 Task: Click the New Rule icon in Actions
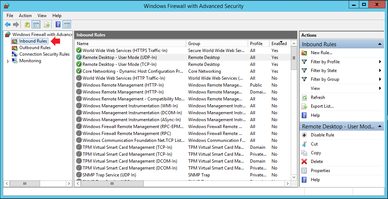pyautogui.click(x=305, y=53)
